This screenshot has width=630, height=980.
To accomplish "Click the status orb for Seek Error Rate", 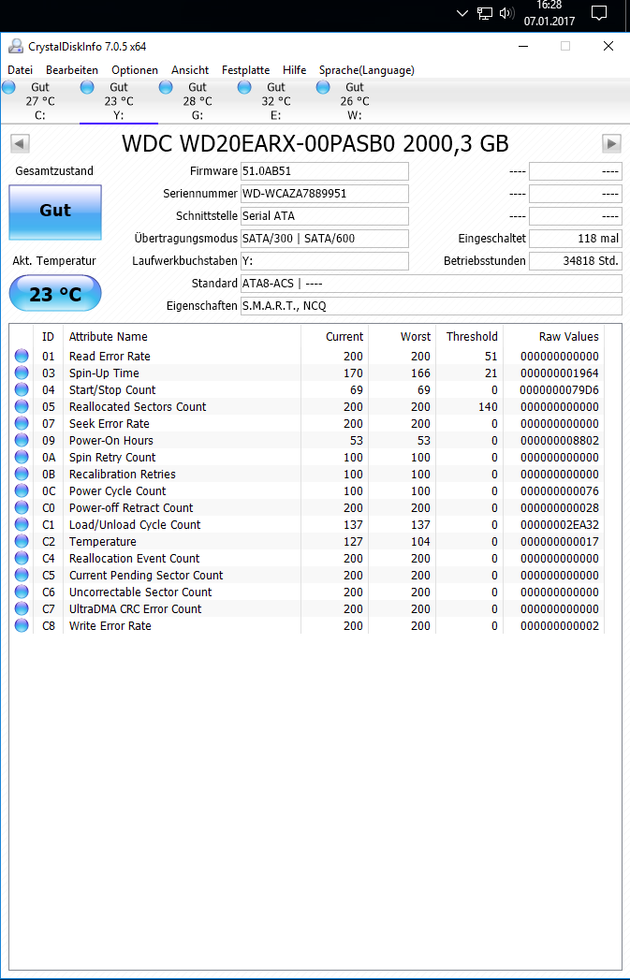I will pos(22,424).
